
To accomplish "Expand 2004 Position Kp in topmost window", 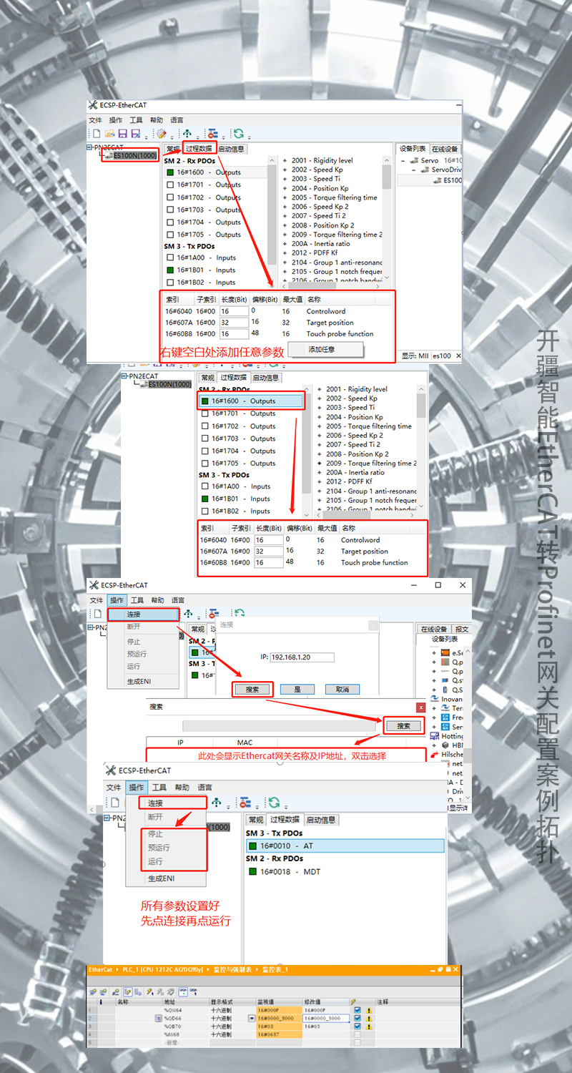I will tap(285, 188).
